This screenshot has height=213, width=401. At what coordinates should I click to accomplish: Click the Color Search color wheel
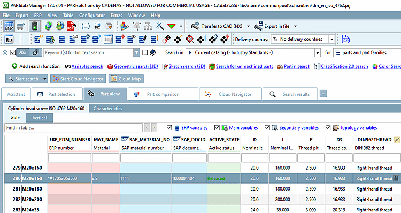tap(375, 66)
